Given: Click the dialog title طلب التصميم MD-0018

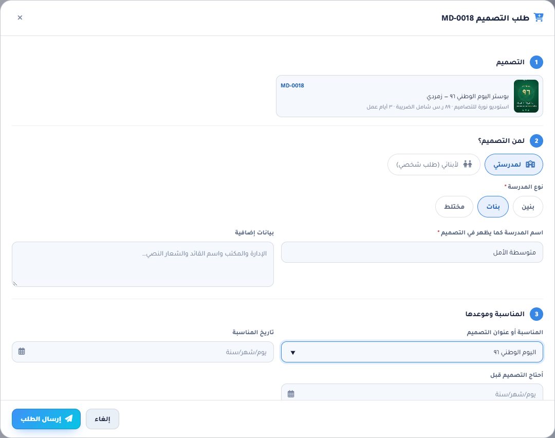Looking at the screenshot, I should (485, 17).
